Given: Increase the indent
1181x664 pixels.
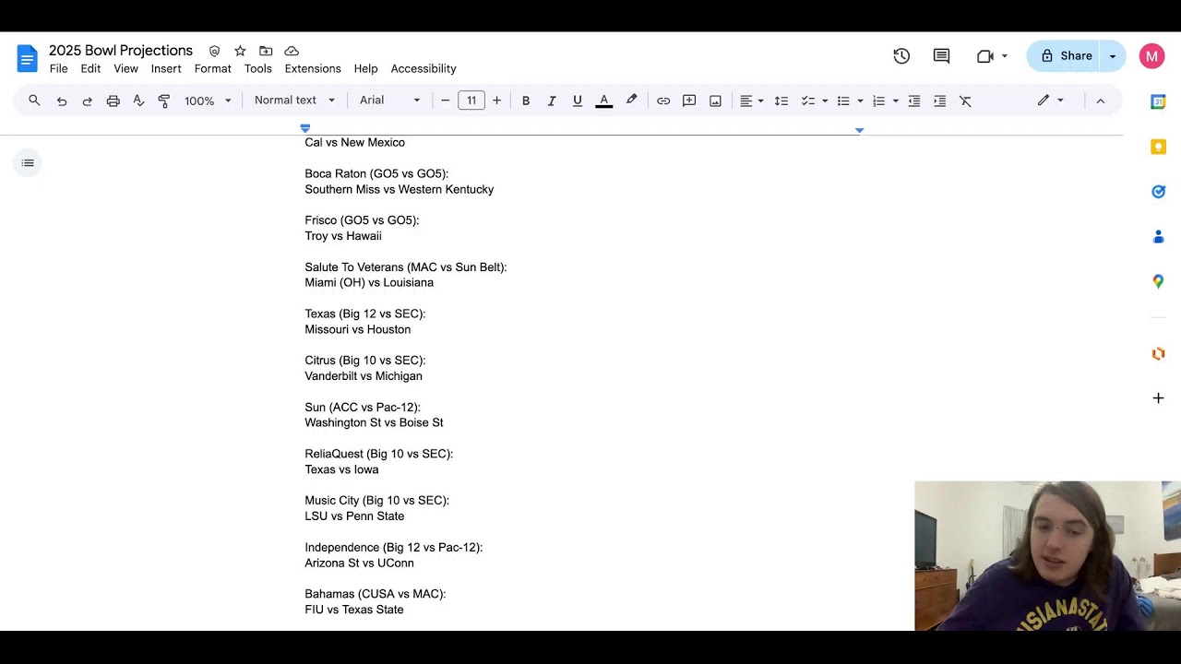Looking at the screenshot, I should [940, 101].
